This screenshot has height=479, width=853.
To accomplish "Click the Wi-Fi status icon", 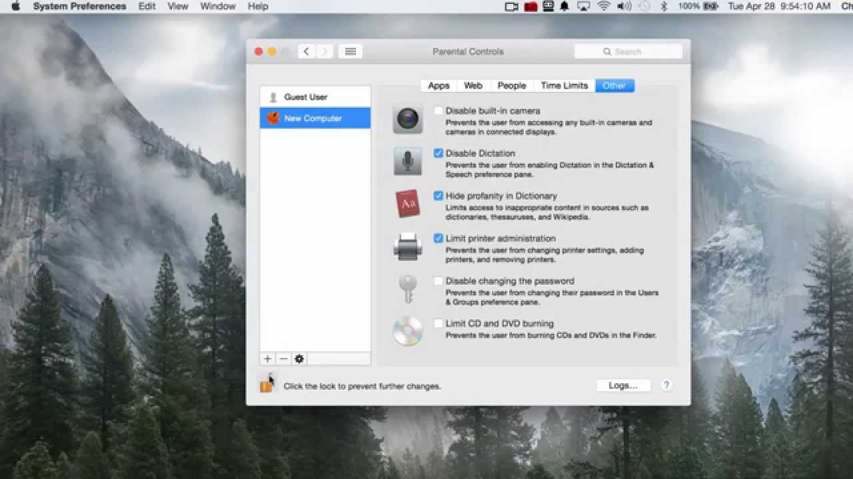I will point(604,7).
